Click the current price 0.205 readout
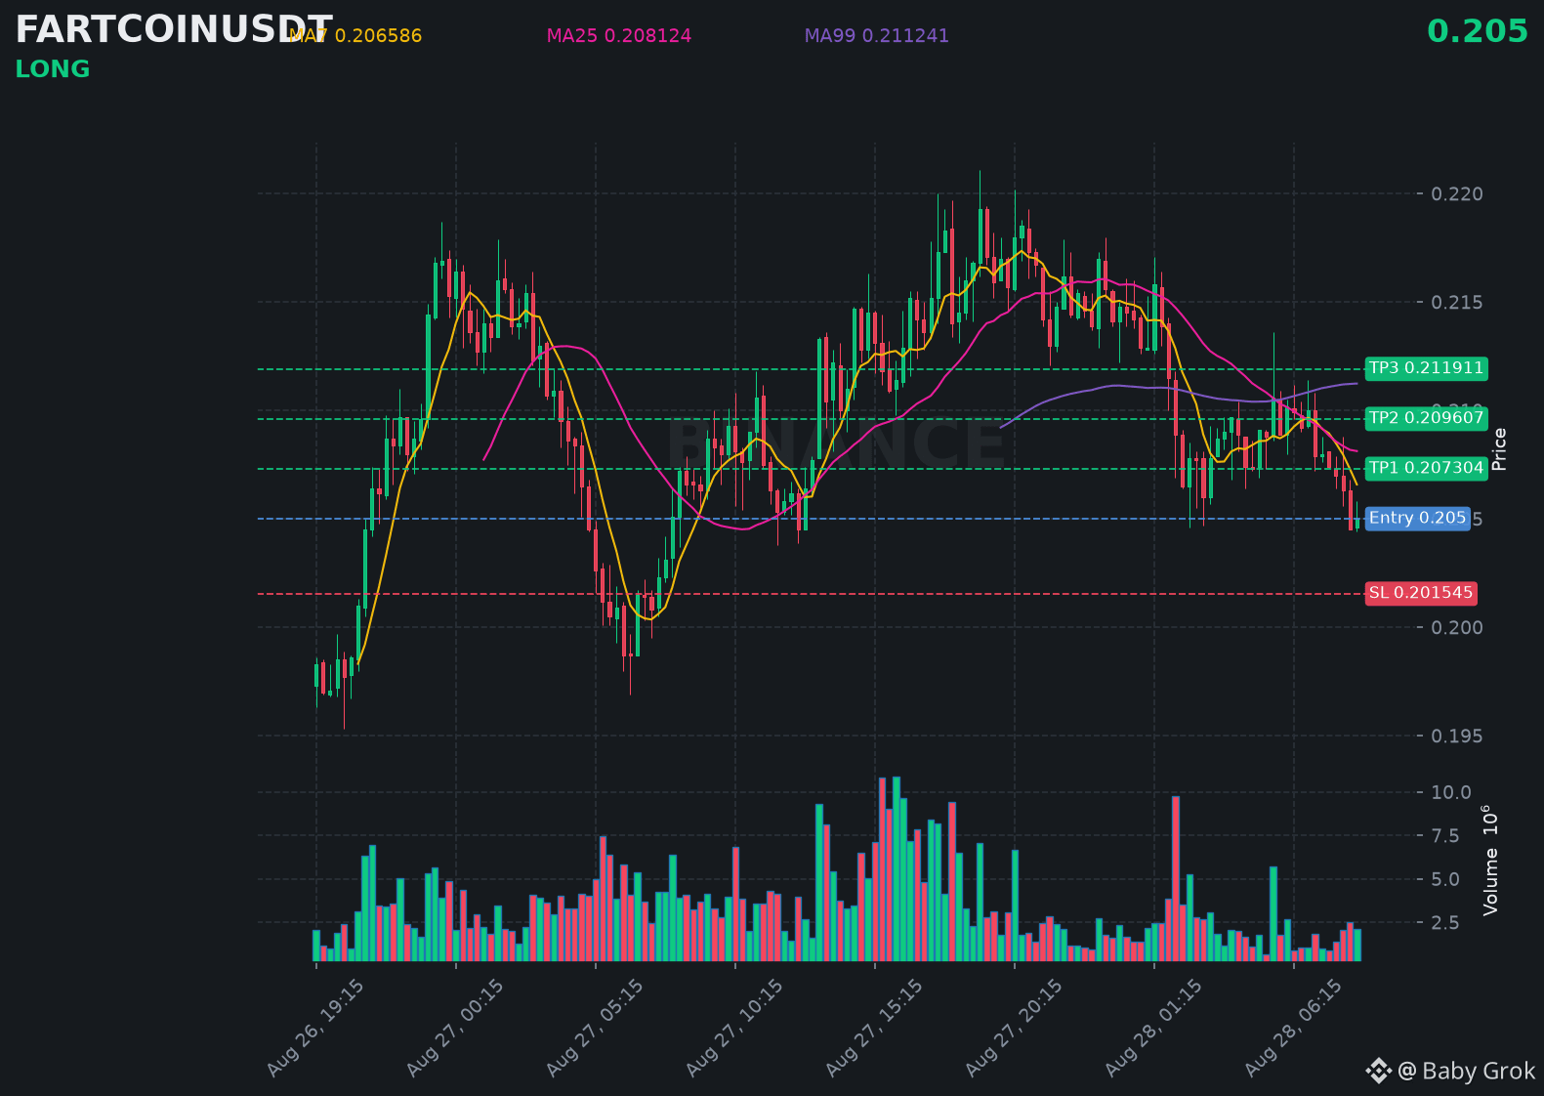The image size is (1544, 1096). 1478,31
